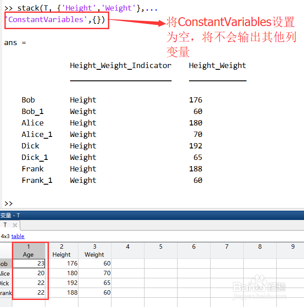304x307 pixels.
Task: Click Bob's Age cell value 23
Action: [x=29, y=263]
